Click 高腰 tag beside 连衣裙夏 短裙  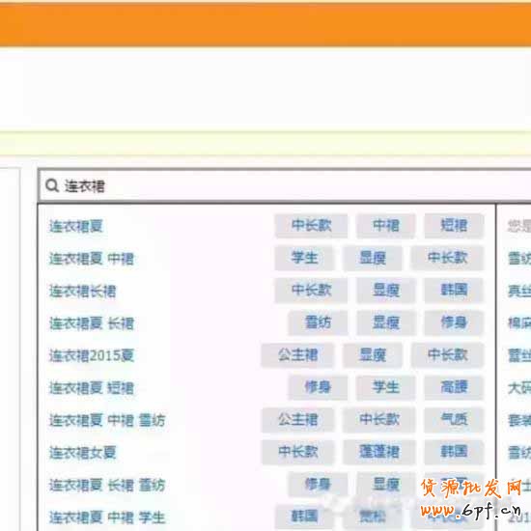454,387
